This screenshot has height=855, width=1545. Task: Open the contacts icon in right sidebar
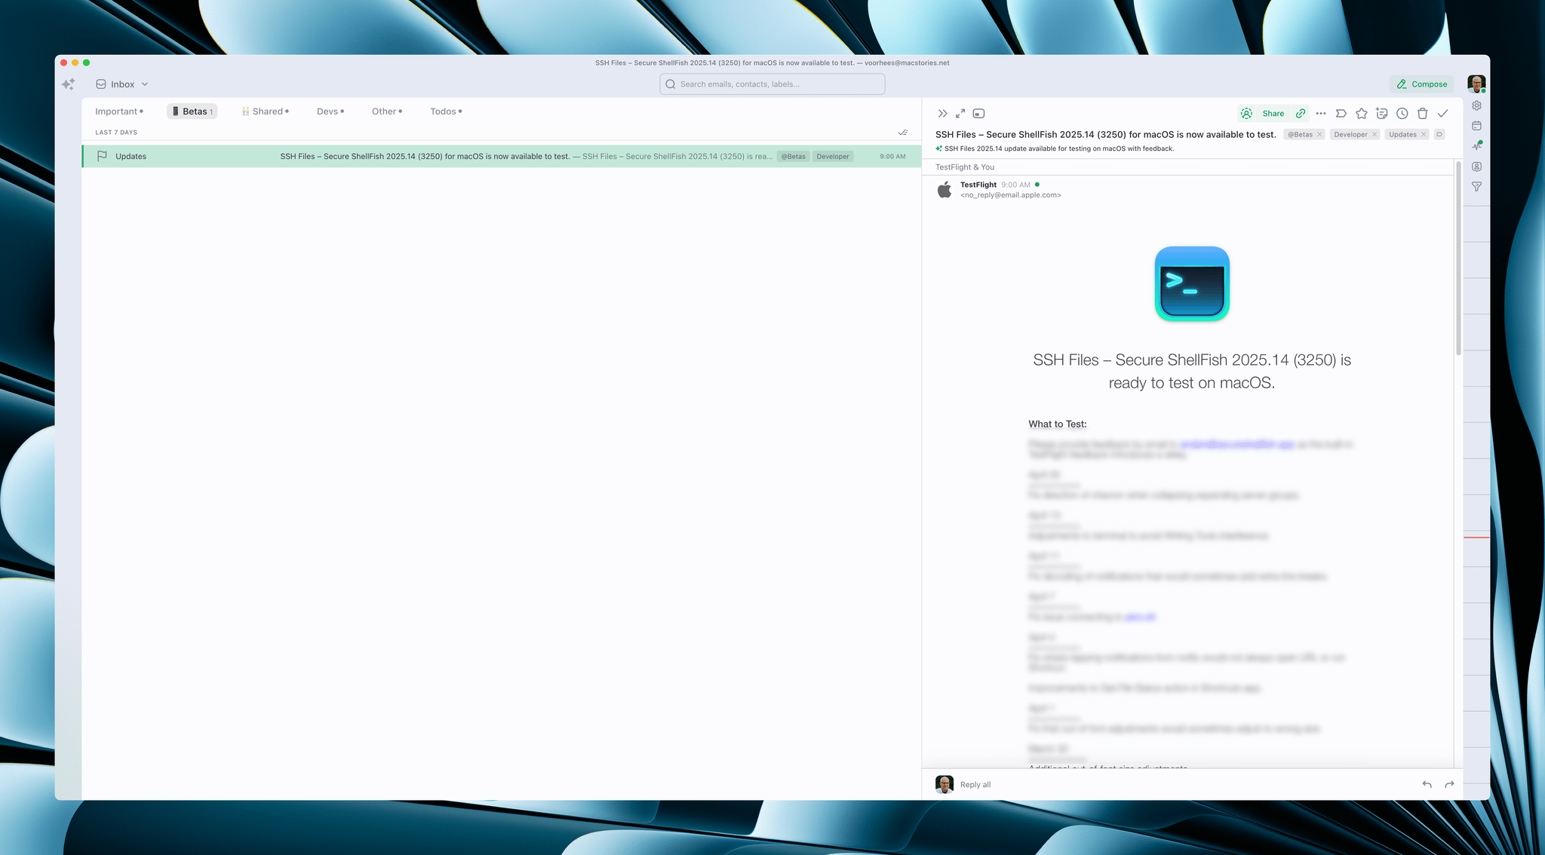pyautogui.click(x=1476, y=167)
